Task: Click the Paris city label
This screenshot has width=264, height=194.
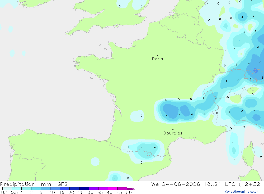Action: click(157, 59)
